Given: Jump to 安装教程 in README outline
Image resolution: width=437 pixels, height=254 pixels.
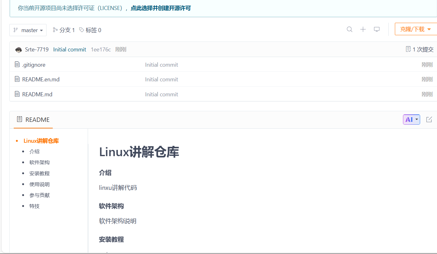Looking at the screenshot, I should (x=39, y=174).
